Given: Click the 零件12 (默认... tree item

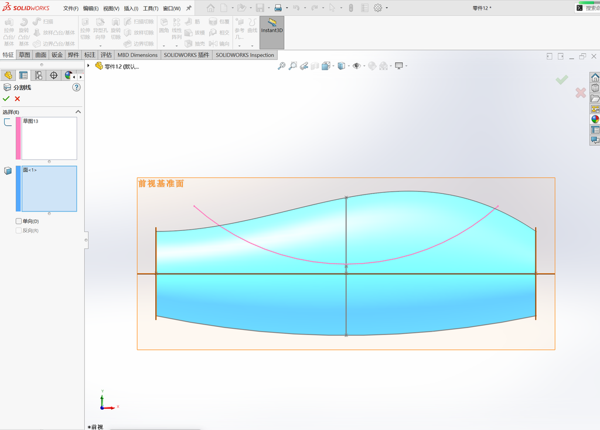Looking at the screenshot, I should [117, 66].
